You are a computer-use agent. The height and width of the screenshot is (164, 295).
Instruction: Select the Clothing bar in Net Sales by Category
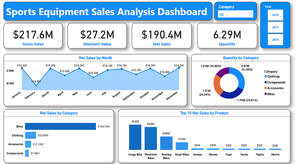pos(30,135)
